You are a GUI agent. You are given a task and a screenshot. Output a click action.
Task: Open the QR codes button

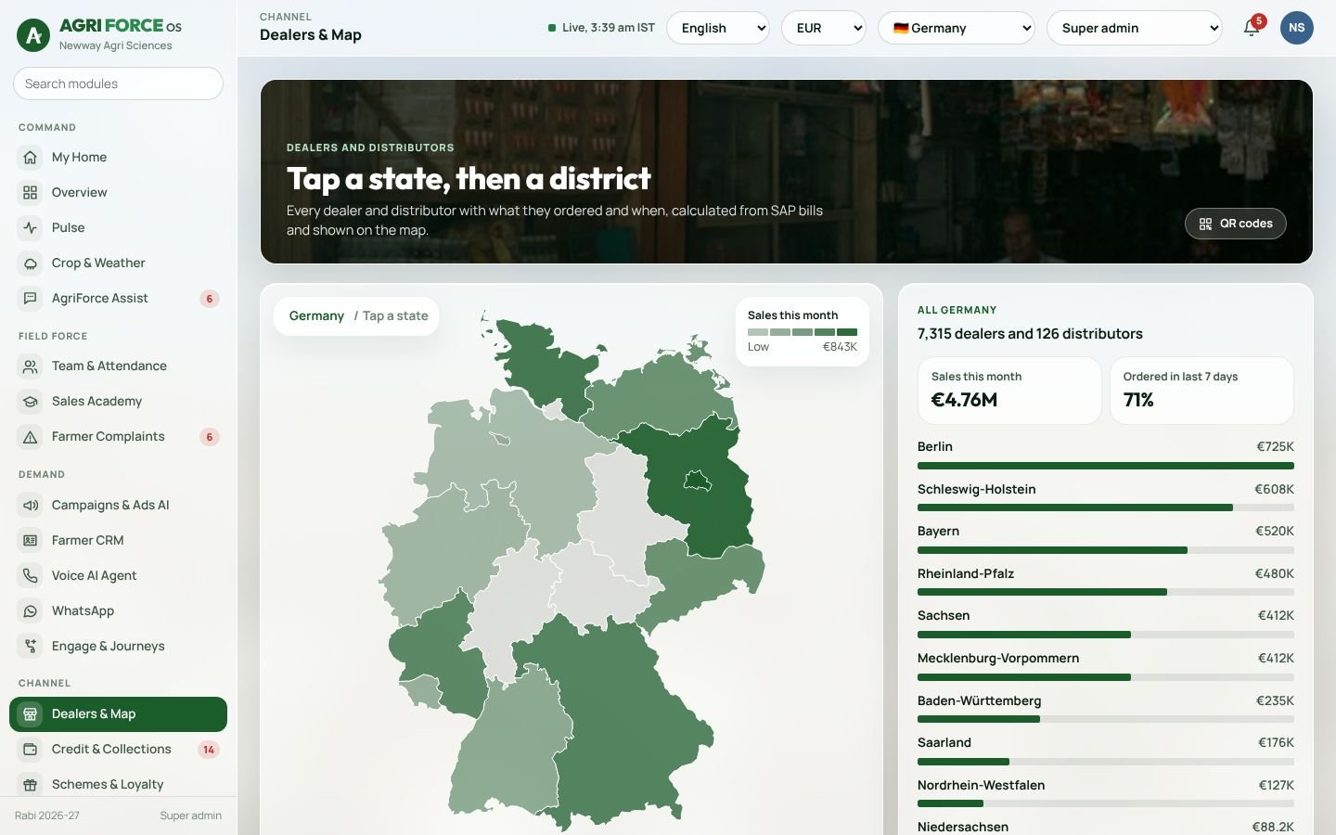1235,224
